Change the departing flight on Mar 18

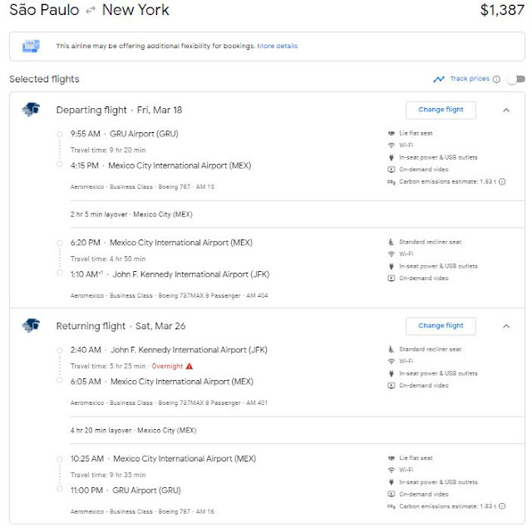coord(441,110)
